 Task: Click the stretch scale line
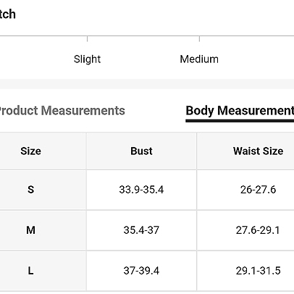click(x=147, y=36)
